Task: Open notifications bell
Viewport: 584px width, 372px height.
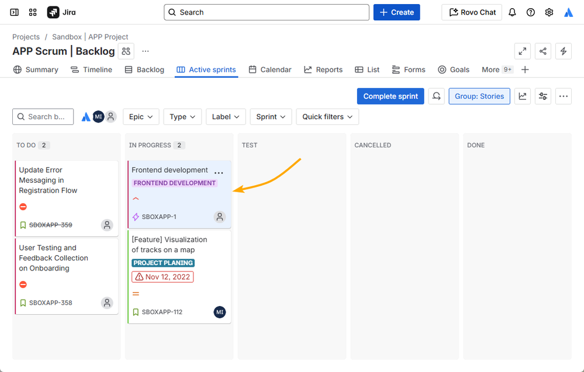Action: pos(512,12)
